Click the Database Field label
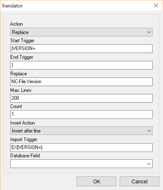The height and width of the screenshot is (190, 163). pos(25,156)
